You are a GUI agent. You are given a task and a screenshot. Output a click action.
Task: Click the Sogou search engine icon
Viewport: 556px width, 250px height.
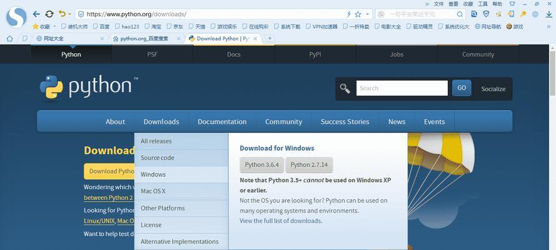click(x=381, y=14)
